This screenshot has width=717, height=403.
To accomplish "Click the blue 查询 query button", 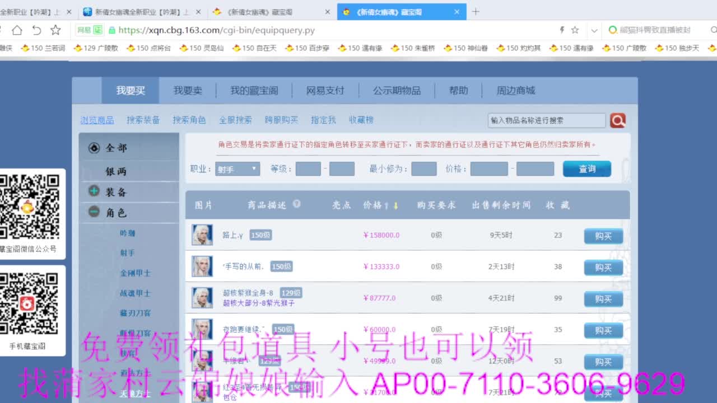I will coord(586,168).
